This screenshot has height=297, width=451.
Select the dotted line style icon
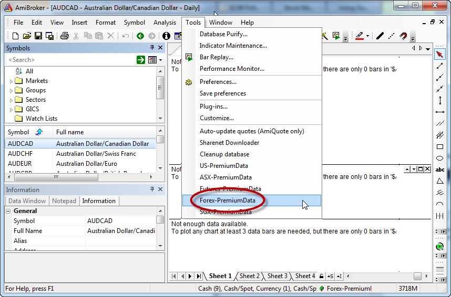(x=391, y=36)
